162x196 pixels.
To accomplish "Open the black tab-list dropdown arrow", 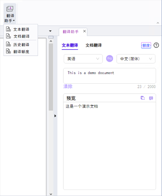I will pyautogui.click(x=50, y=31).
